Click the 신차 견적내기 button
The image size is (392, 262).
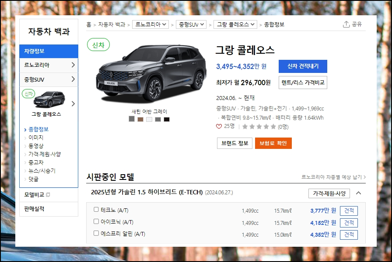[x=303, y=66]
